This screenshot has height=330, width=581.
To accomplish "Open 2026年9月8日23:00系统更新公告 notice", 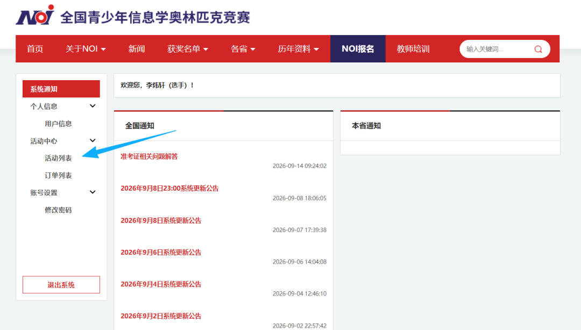I will point(169,188).
